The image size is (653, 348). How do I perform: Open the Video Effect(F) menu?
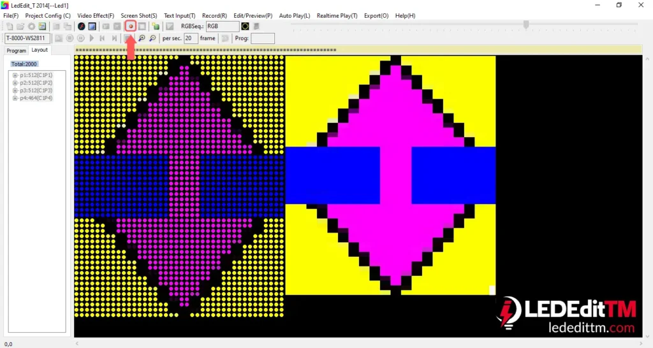(96, 15)
